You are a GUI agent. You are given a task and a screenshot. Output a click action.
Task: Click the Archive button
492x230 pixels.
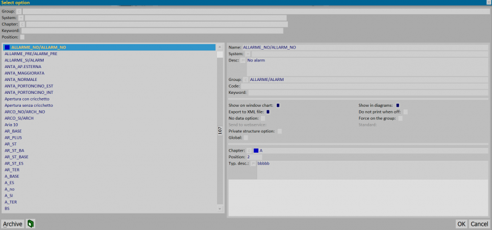(x=12, y=224)
